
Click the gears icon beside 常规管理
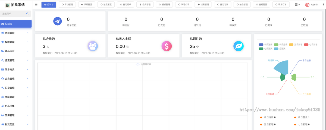pos(2,33)
